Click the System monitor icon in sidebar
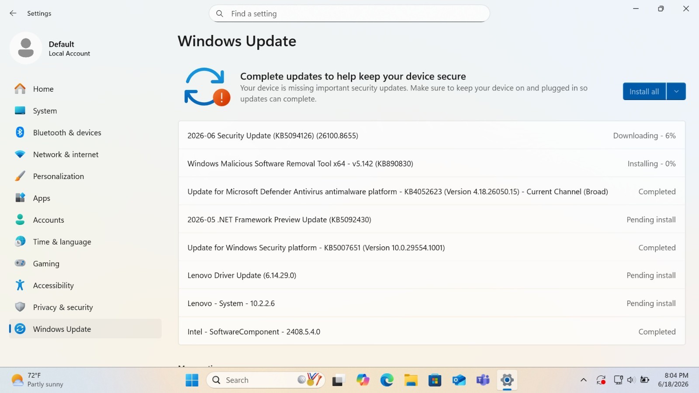The image size is (699, 393). click(20, 110)
